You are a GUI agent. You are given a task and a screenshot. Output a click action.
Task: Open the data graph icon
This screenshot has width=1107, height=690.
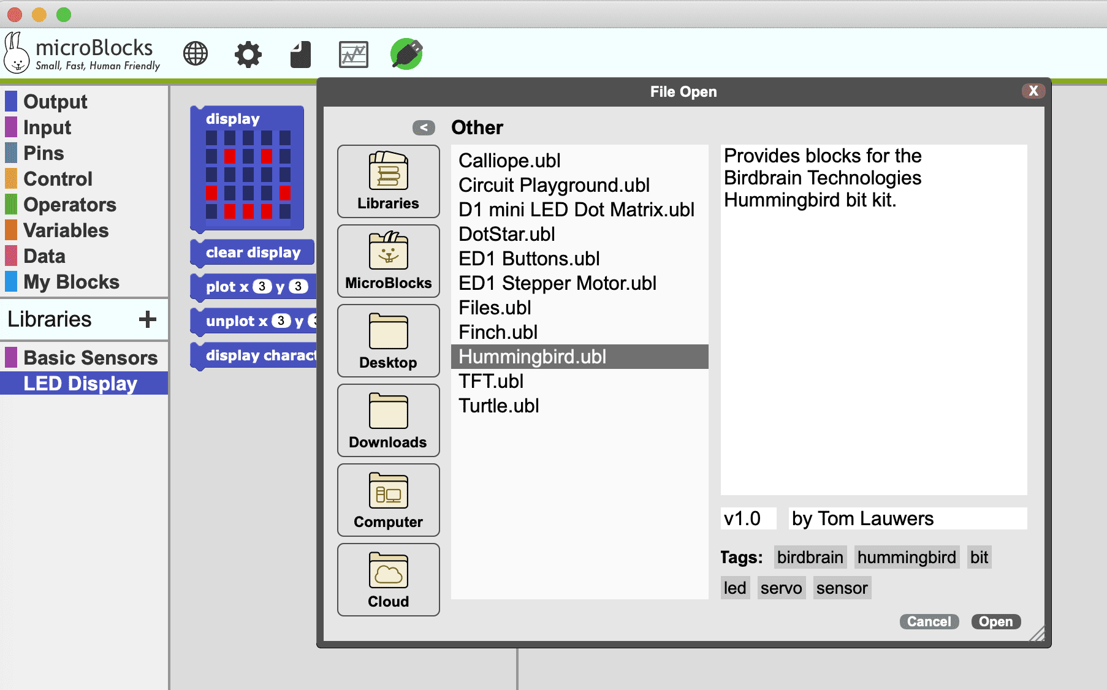pos(354,54)
